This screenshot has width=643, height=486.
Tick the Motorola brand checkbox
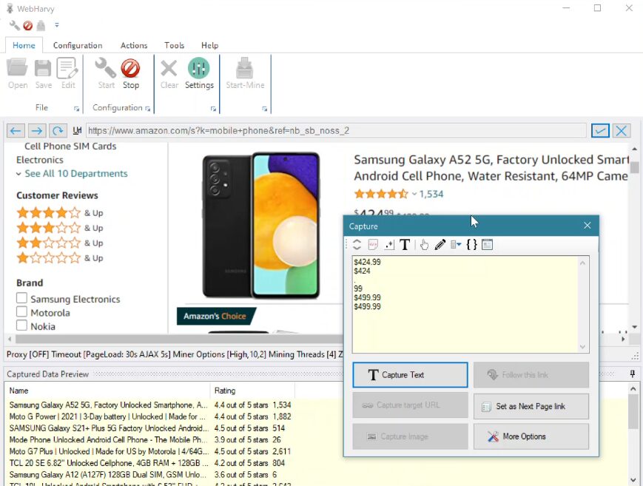[x=22, y=313]
